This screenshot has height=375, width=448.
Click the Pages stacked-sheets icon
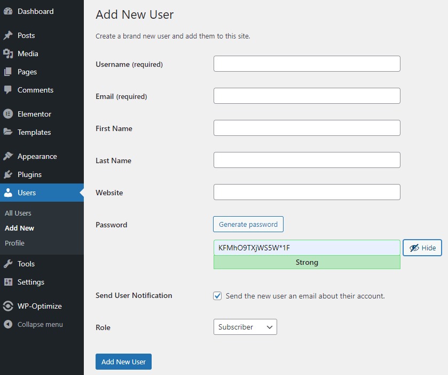[8, 72]
